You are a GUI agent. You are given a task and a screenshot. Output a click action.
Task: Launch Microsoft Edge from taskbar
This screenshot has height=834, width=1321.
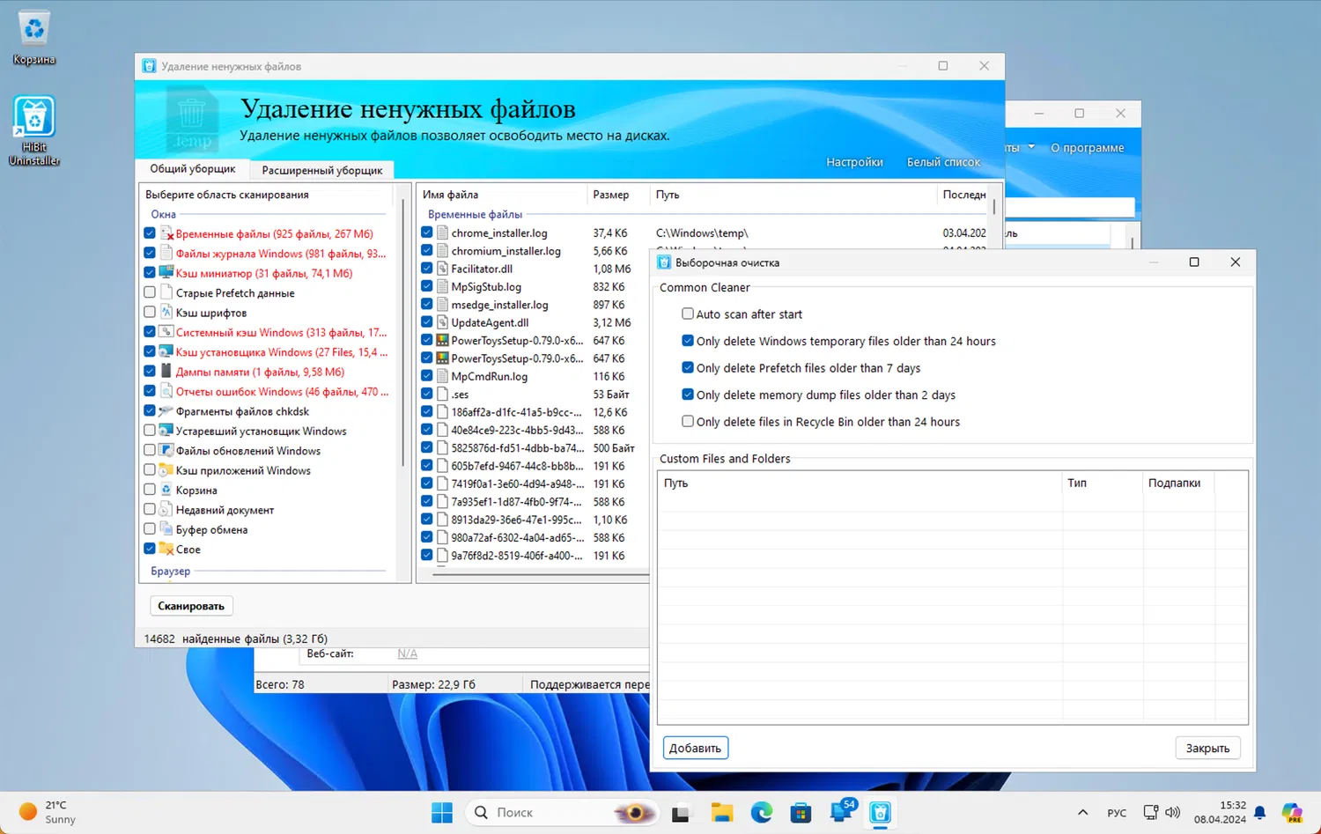pyautogui.click(x=762, y=813)
